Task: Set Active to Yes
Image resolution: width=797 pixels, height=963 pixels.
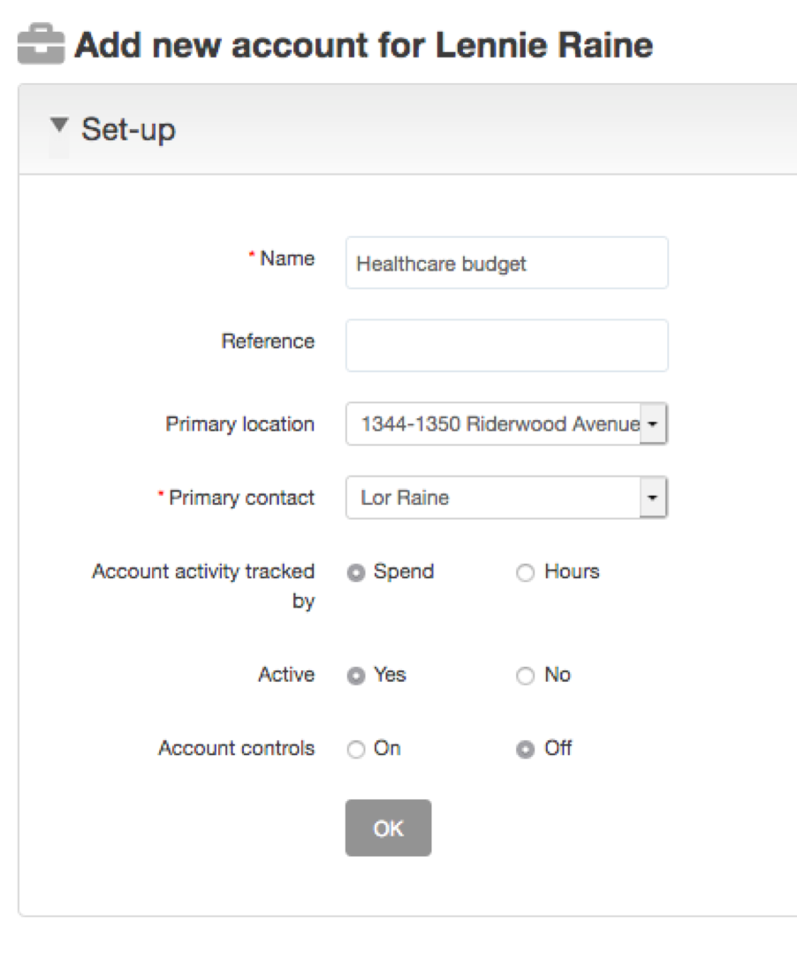Action: 356,676
